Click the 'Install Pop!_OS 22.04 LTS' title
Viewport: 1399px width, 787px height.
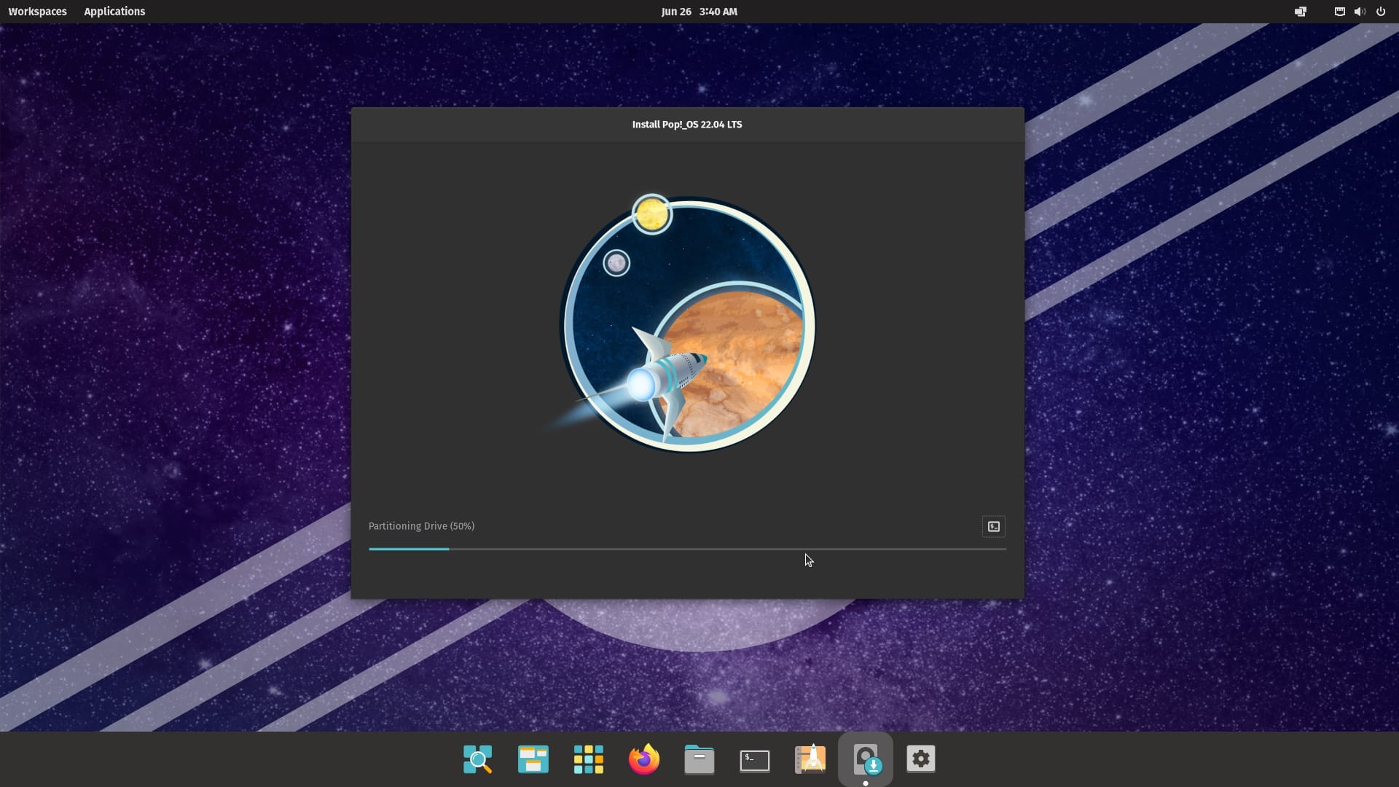687,125
